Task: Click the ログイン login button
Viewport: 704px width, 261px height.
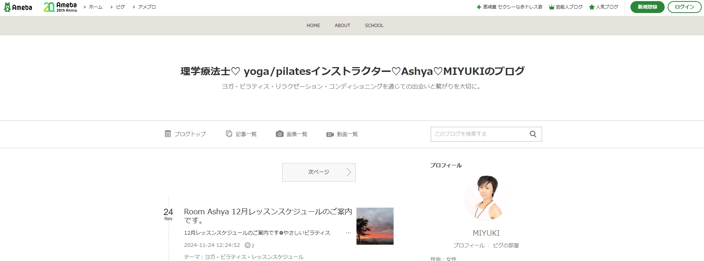Action: 684,7
